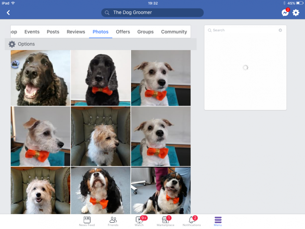Open the Reviews tab
The height and width of the screenshot is (229, 305).
[x=76, y=32]
